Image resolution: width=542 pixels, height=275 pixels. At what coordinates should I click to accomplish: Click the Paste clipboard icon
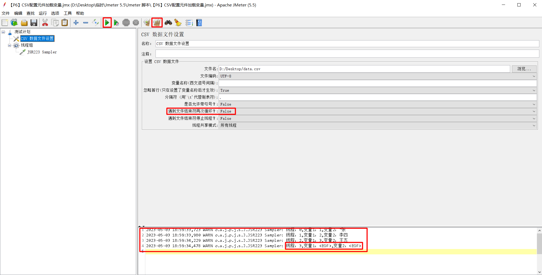[65, 23]
